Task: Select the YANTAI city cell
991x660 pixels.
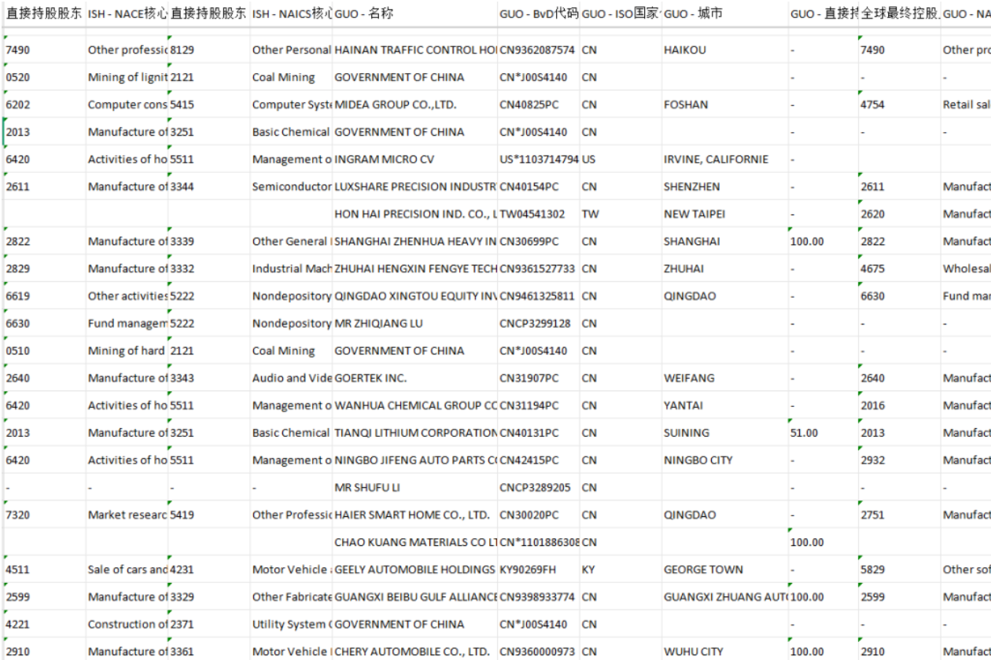Action: click(725, 405)
